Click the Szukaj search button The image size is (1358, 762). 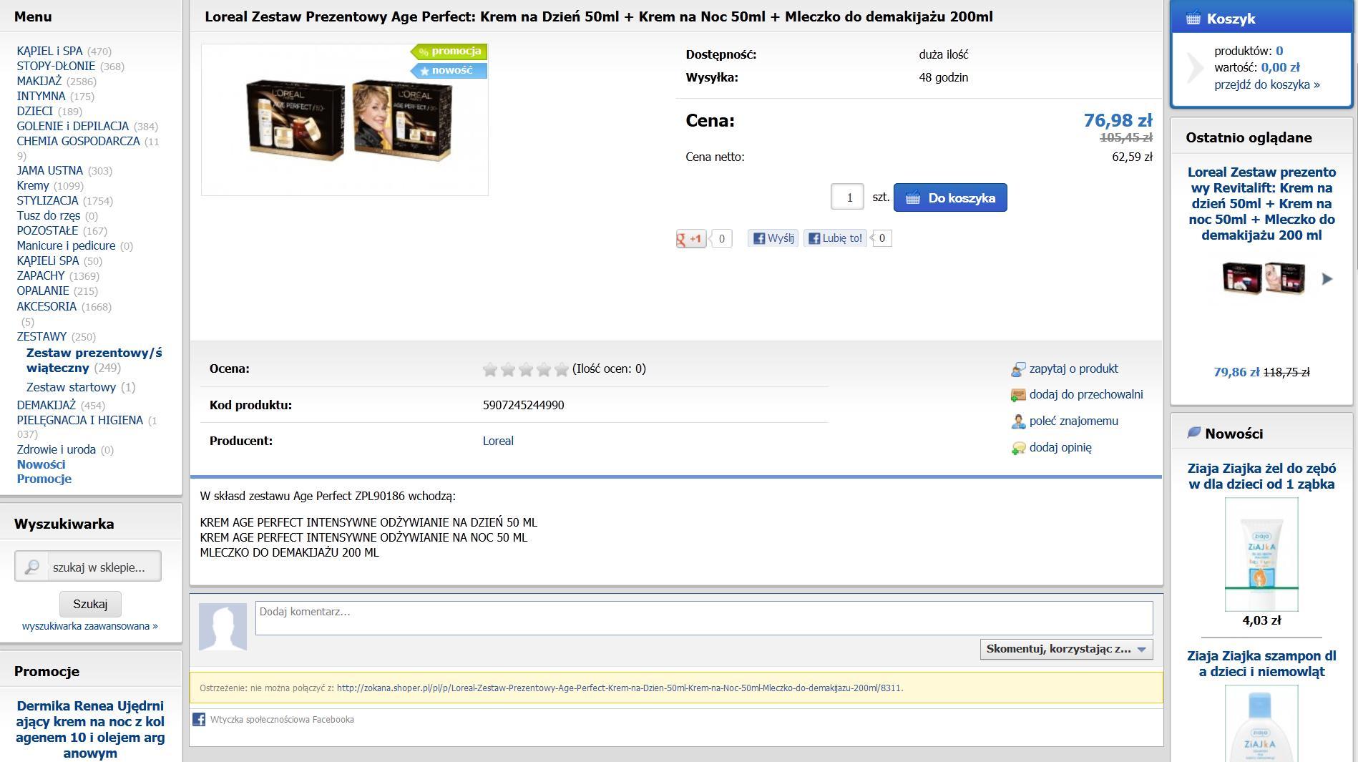[90, 604]
